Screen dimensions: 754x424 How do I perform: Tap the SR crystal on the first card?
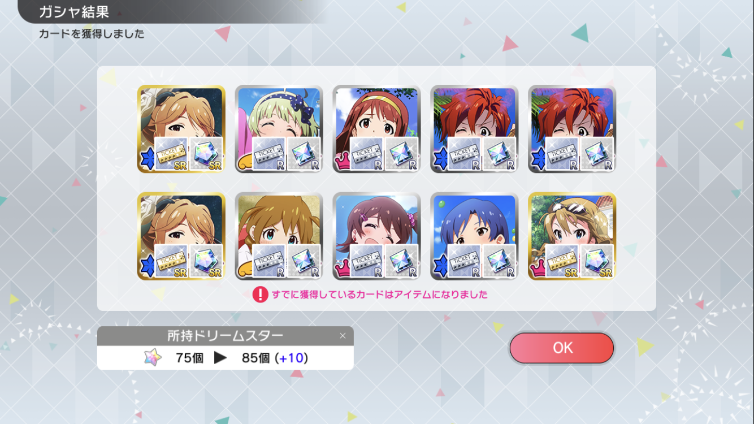(206, 154)
